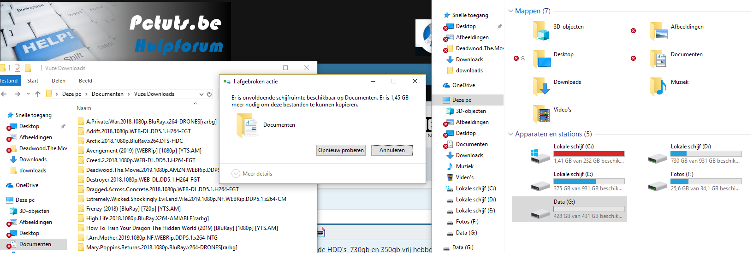
Task: Select How To Train Your Dragon folder
Action: tap(178, 228)
